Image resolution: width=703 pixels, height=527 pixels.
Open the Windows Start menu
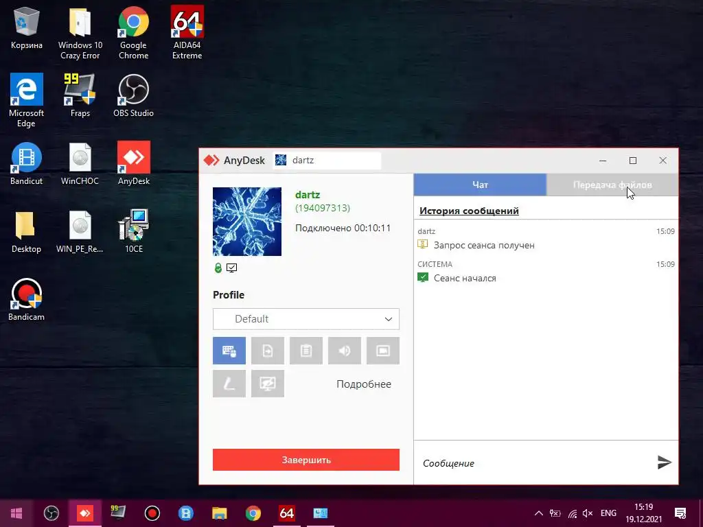16,513
